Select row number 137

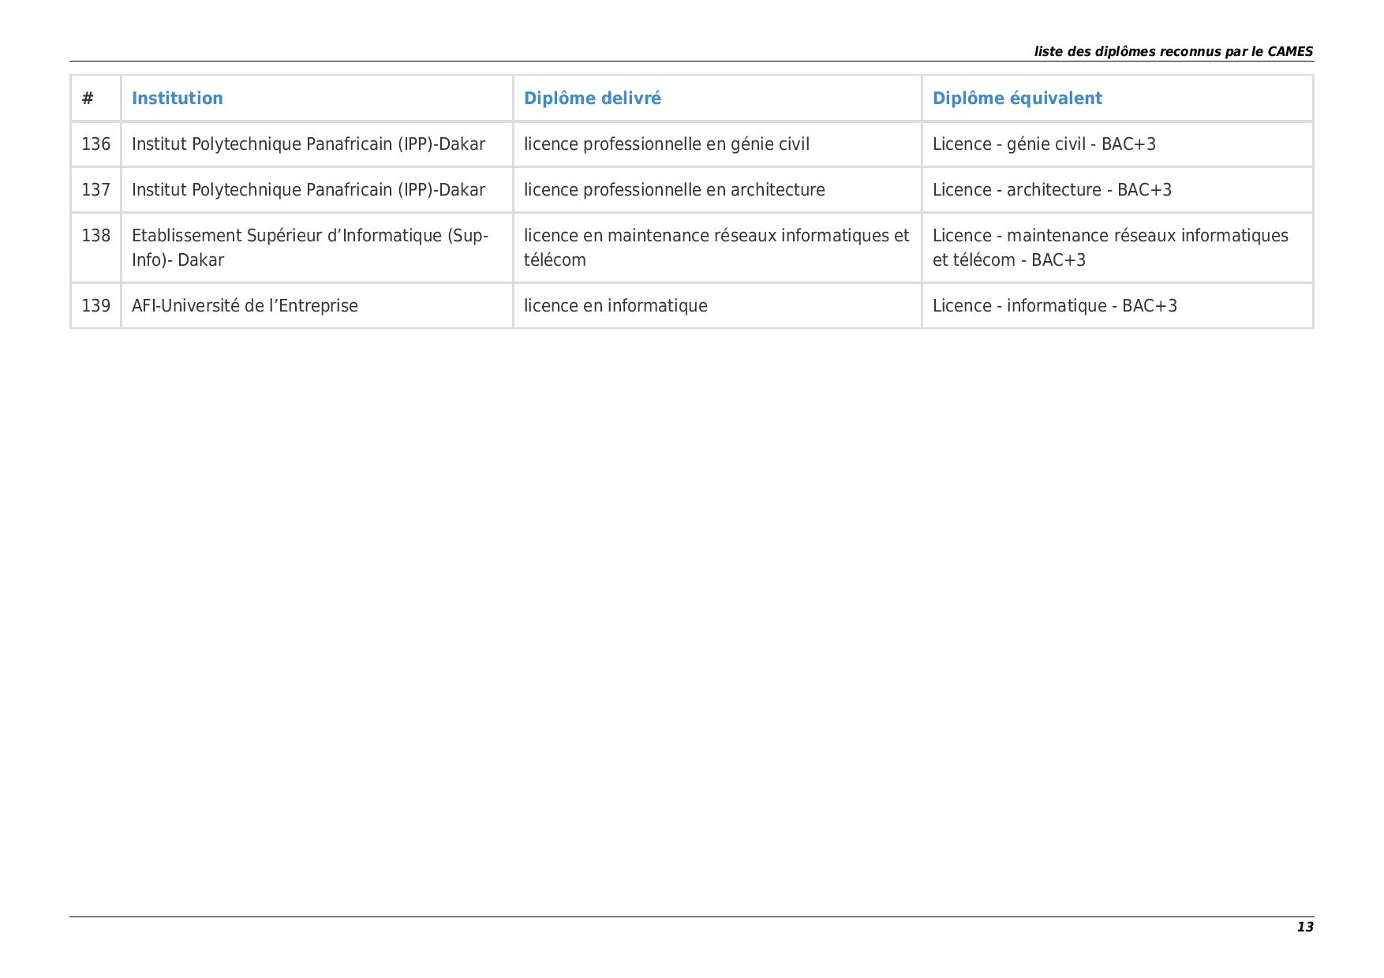pyautogui.click(x=95, y=190)
